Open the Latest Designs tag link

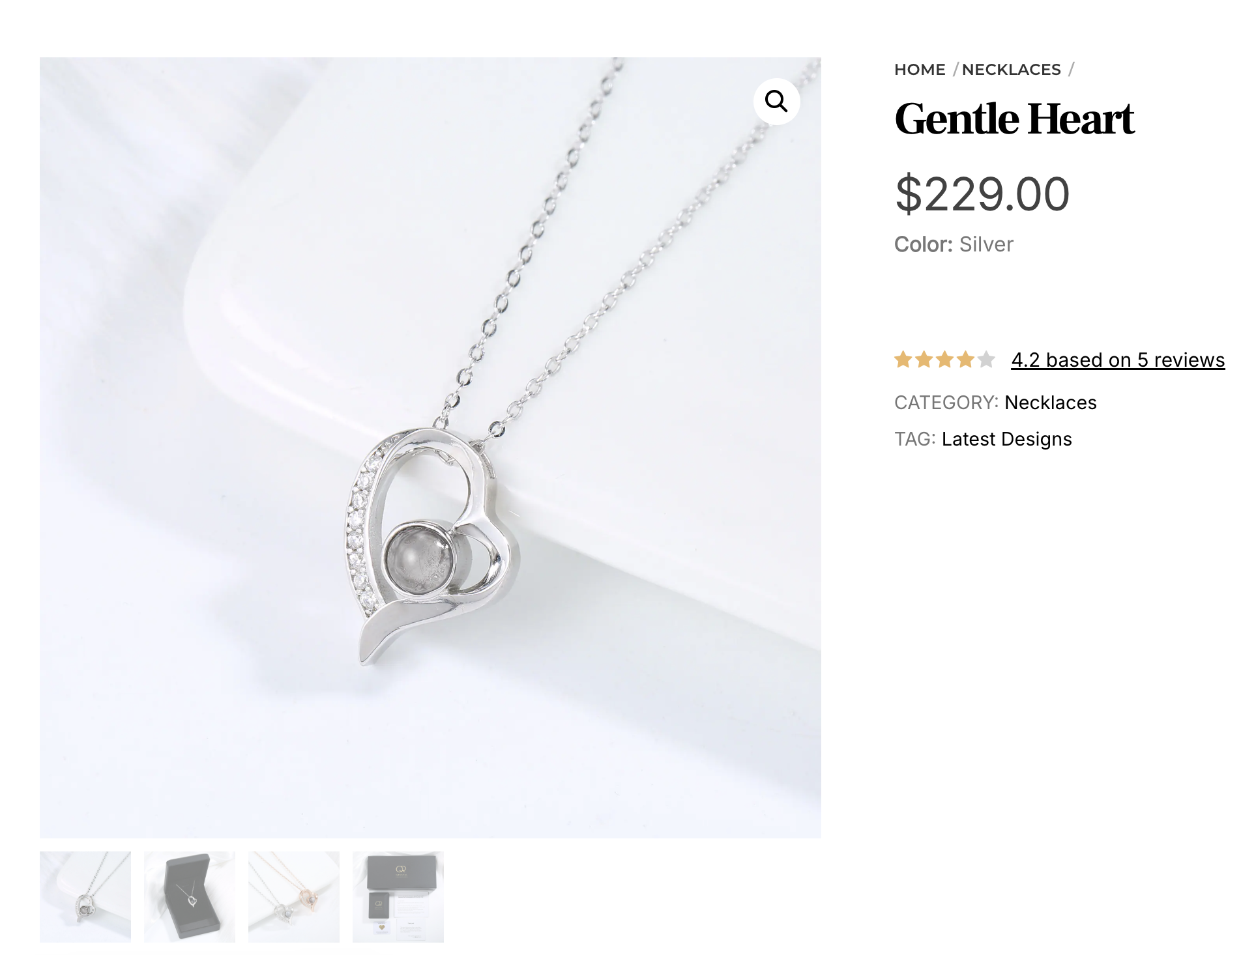pyautogui.click(x=1006, y=439)
